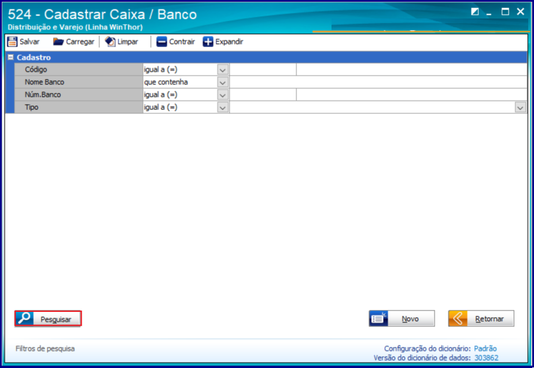Click the 'Filtros de pesquisa' status text
534x368 pixels.
[x=45, y=348]
